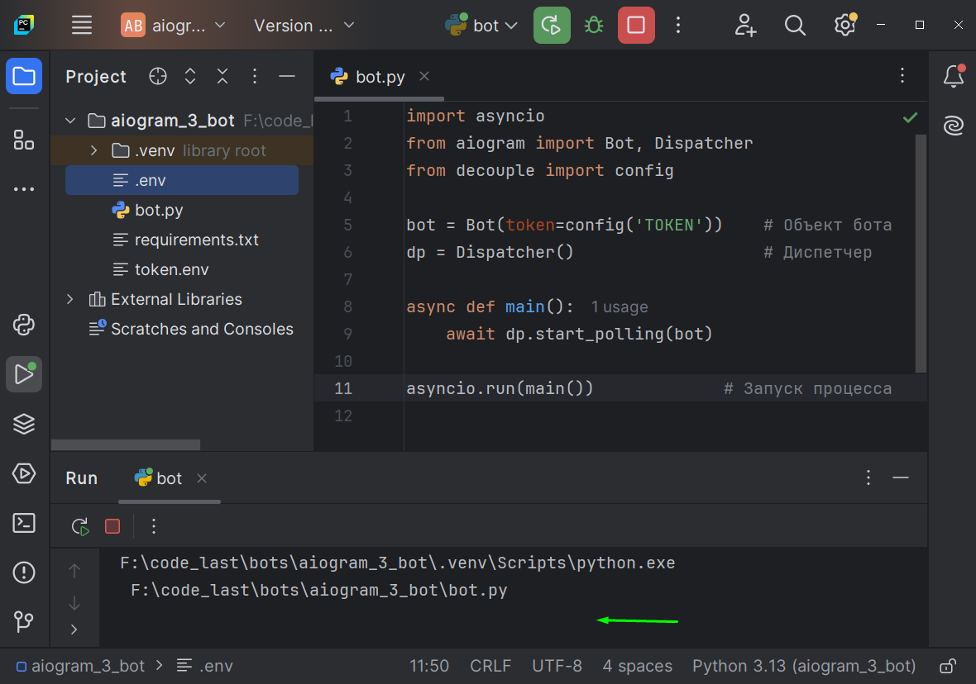Viewport: 976px width, 684px height.
Task: Open the Terminal tool window
Action: pos(24,522)
